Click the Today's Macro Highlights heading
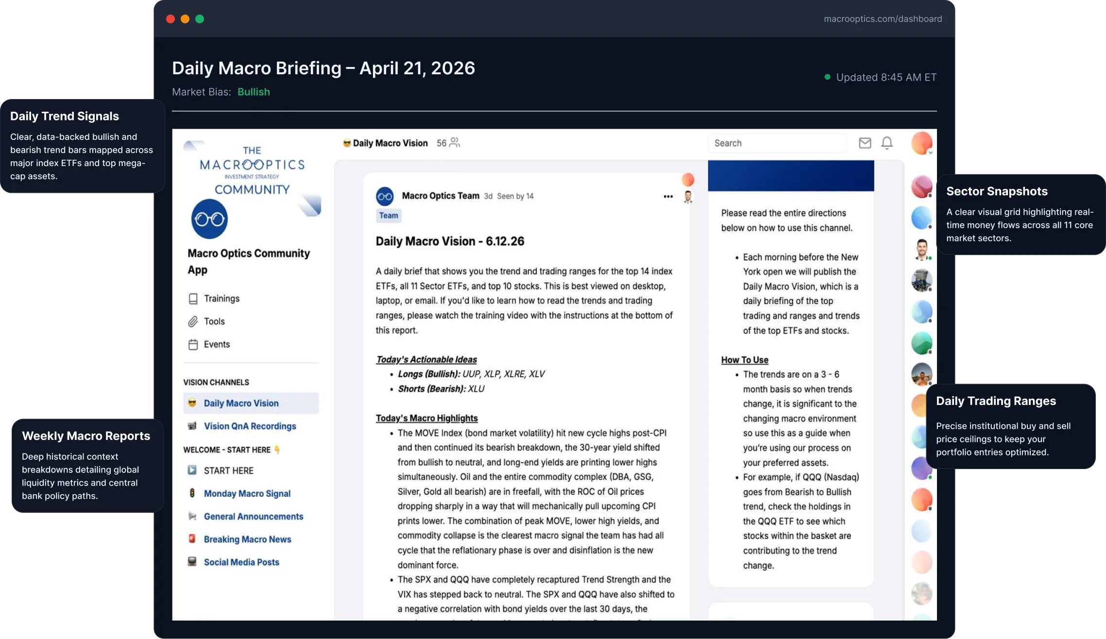 [x=427, y=418]
